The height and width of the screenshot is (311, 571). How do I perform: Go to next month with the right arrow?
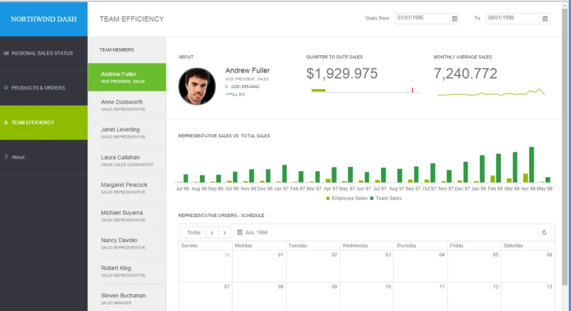[225, 233]
